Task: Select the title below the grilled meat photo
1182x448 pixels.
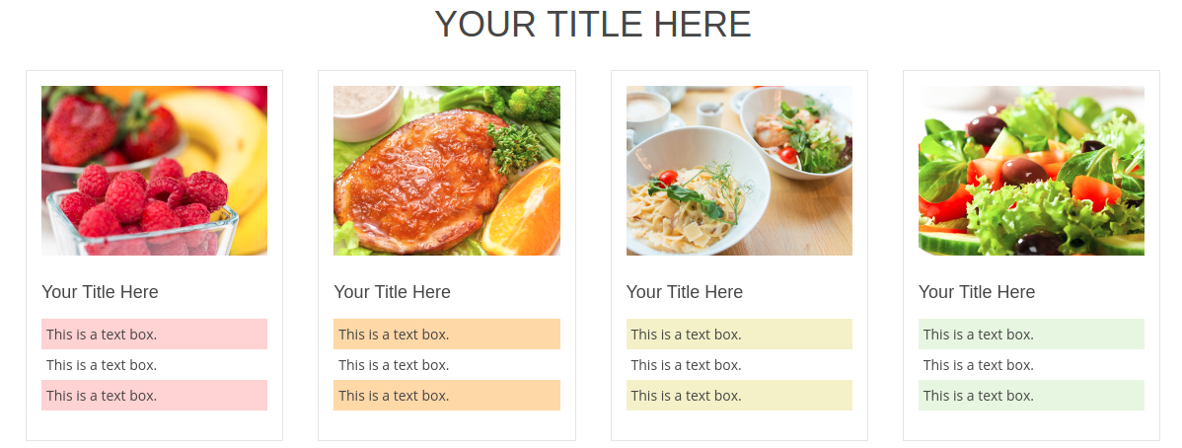Action: [x=392, y=292]
